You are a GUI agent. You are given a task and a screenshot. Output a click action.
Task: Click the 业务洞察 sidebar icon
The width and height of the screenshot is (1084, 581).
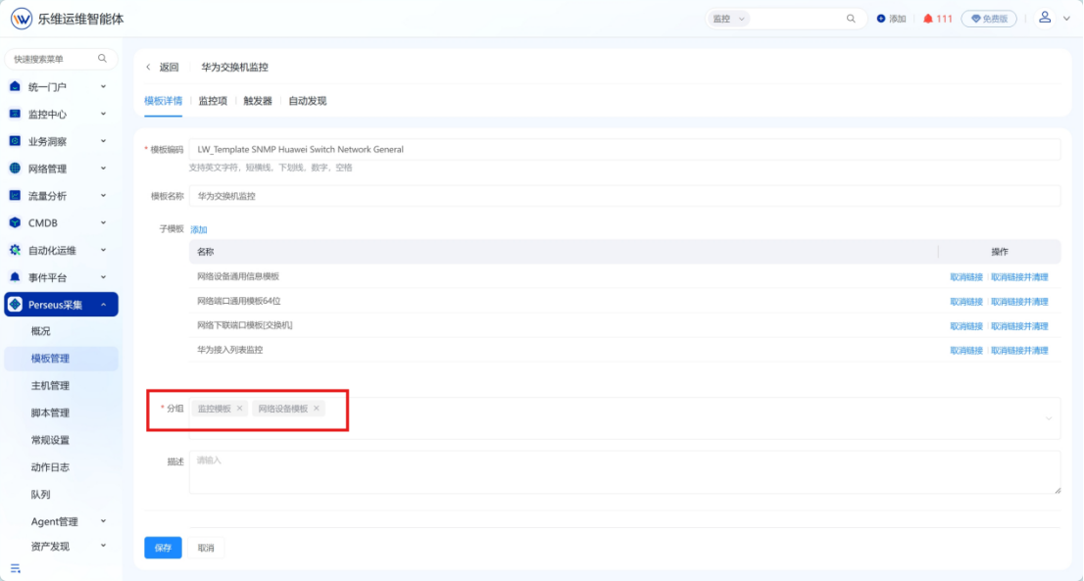point(15,141)
